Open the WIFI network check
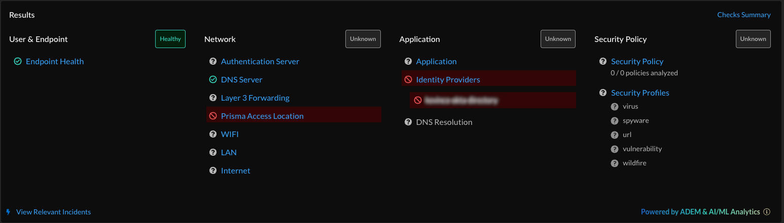The height and width of the screenshot is (223, 784). click(230, 135)
